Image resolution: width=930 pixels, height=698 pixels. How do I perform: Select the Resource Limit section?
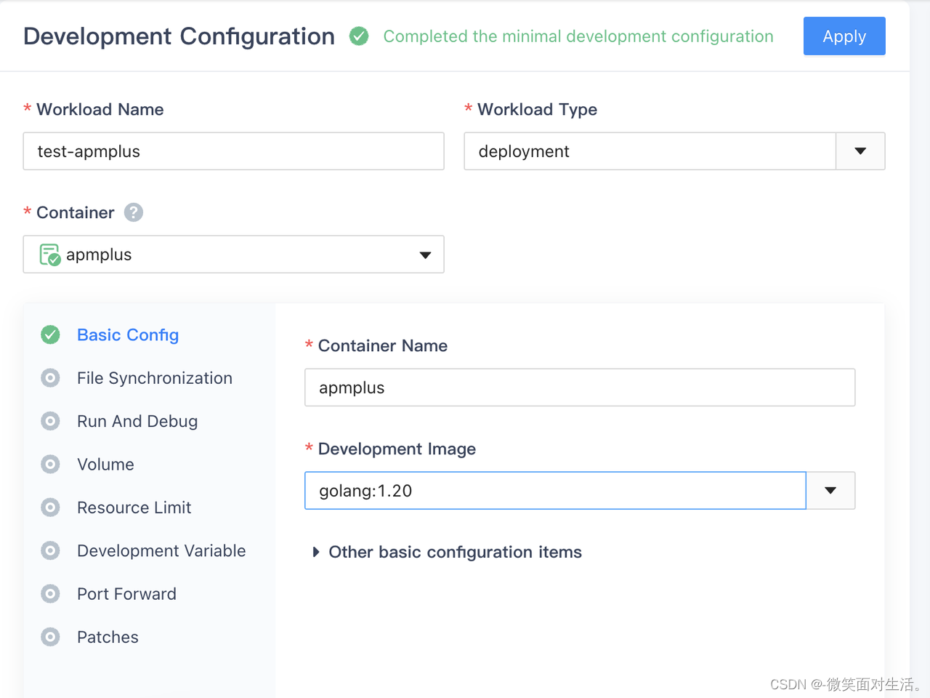tap(134, 508)
